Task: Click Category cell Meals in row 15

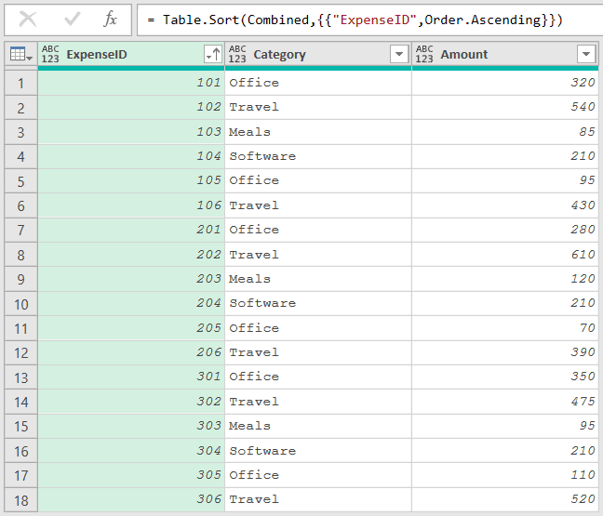Action: [x=318, y=427]
